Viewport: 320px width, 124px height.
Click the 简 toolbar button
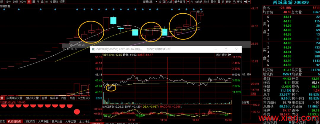pyautogui.click(x=164, y=2)
